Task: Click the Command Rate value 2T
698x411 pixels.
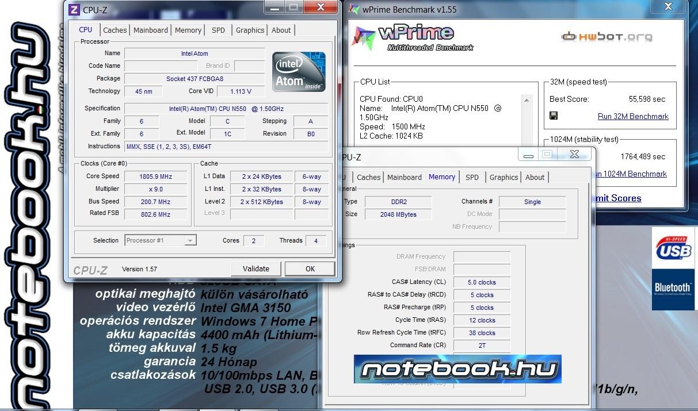Action: tap(482, 345)
